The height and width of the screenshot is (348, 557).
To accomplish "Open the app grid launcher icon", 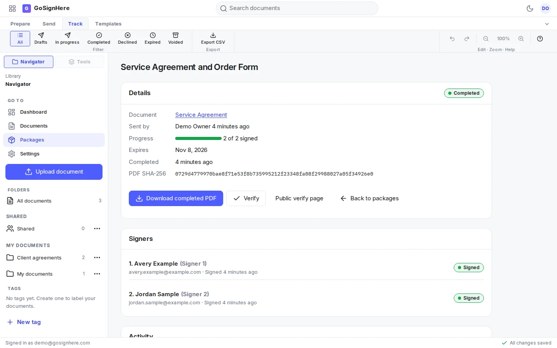I will coord(12,8).
